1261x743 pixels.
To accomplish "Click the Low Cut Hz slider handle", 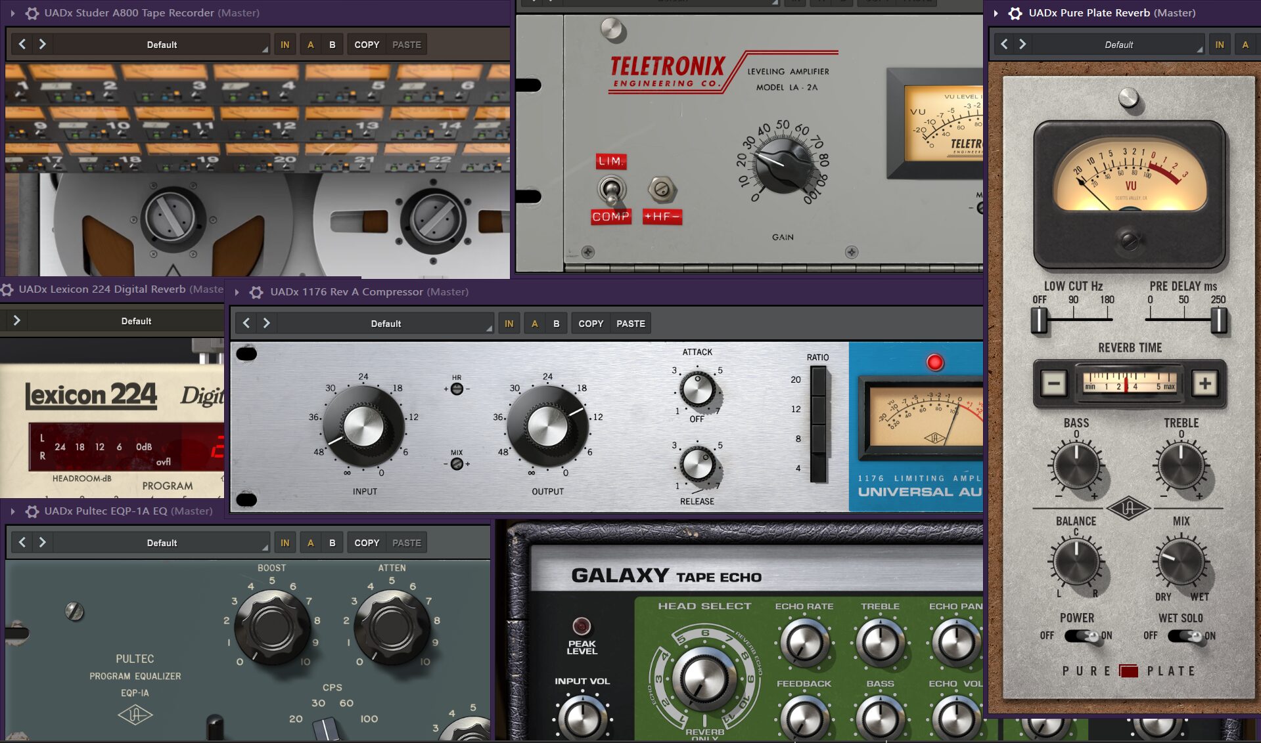I will coord(1039,320).
